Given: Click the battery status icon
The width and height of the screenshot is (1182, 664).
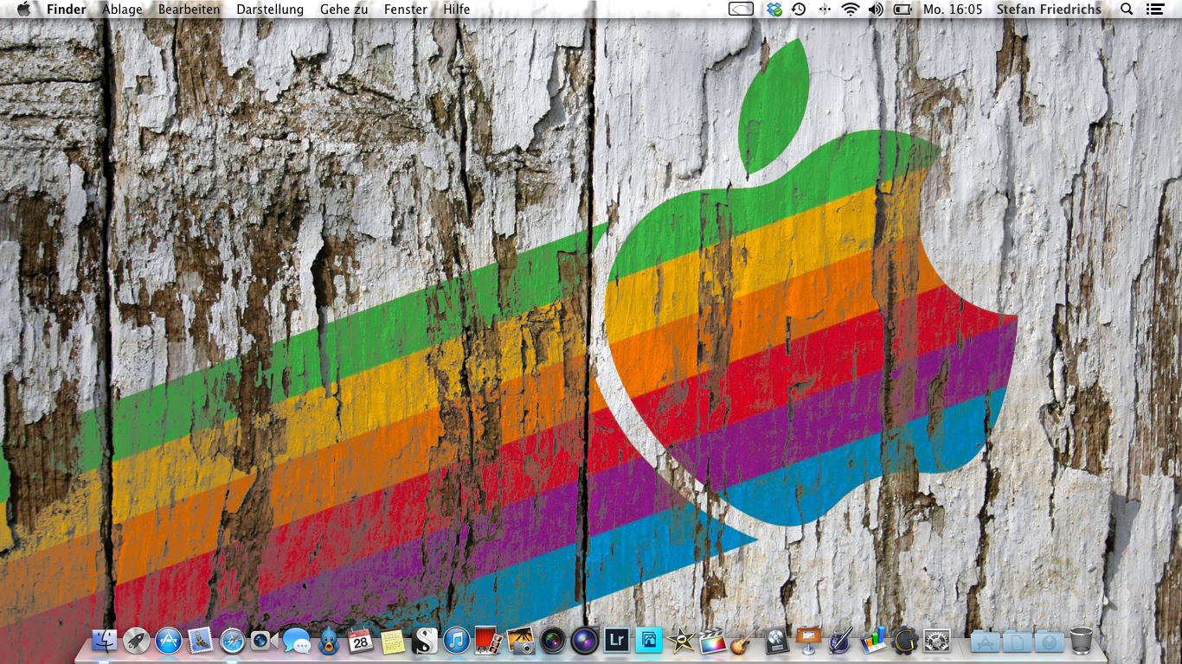Looking at the screenshot, I should tap(903, 9).
